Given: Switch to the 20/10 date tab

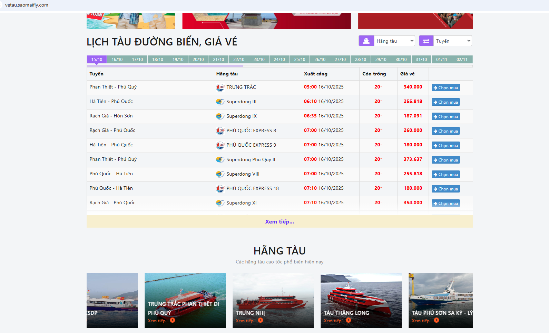Looking at the screenshot, I should pos(198,60).
